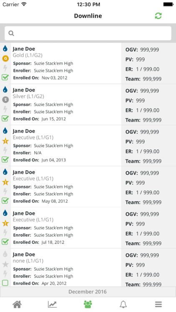176x312 pixels.
Task: Toggle checkbox on row enrolled Jun 04, 2013
Action: pyautogui.click(x=5, y=159)
